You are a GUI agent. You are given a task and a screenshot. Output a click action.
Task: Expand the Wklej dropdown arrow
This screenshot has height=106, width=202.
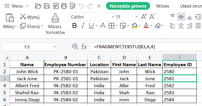[16, 26]
